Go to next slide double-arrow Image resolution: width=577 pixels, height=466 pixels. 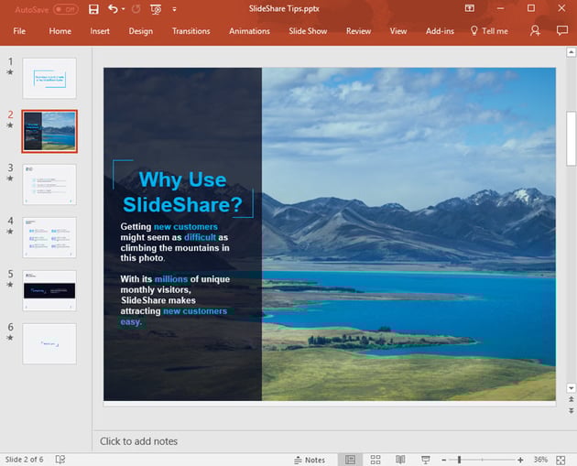point(571,410)
